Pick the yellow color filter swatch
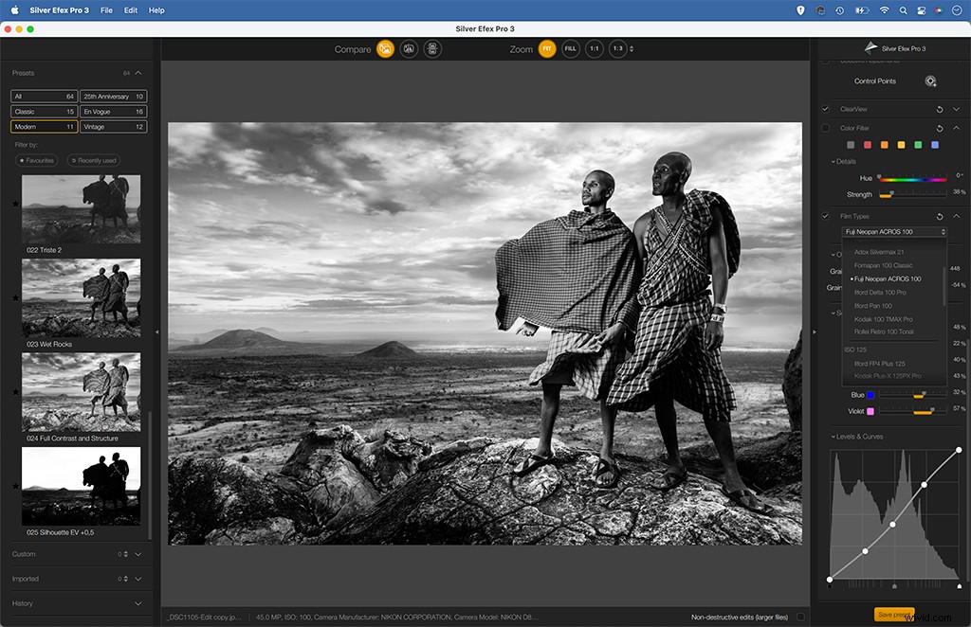The height and width of the screenshot is (627, 971). tap(900, 145)
